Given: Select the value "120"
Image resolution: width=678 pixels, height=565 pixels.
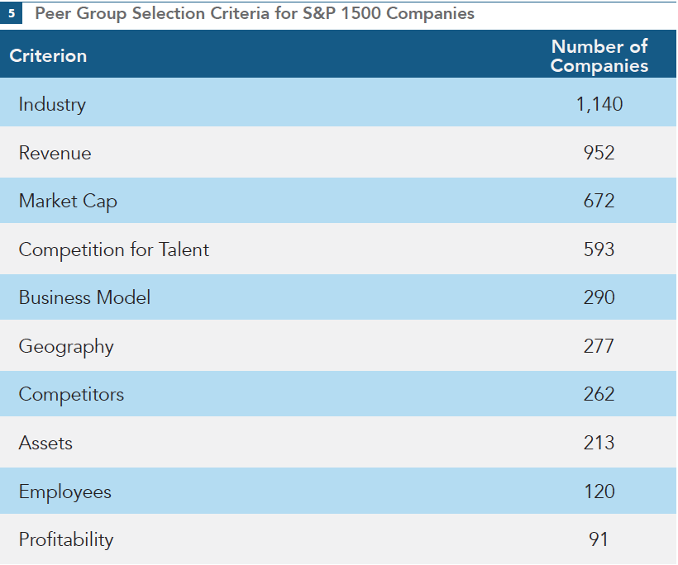Looking at the screenshot, I should pyautogui.click(x=599, y=491).
